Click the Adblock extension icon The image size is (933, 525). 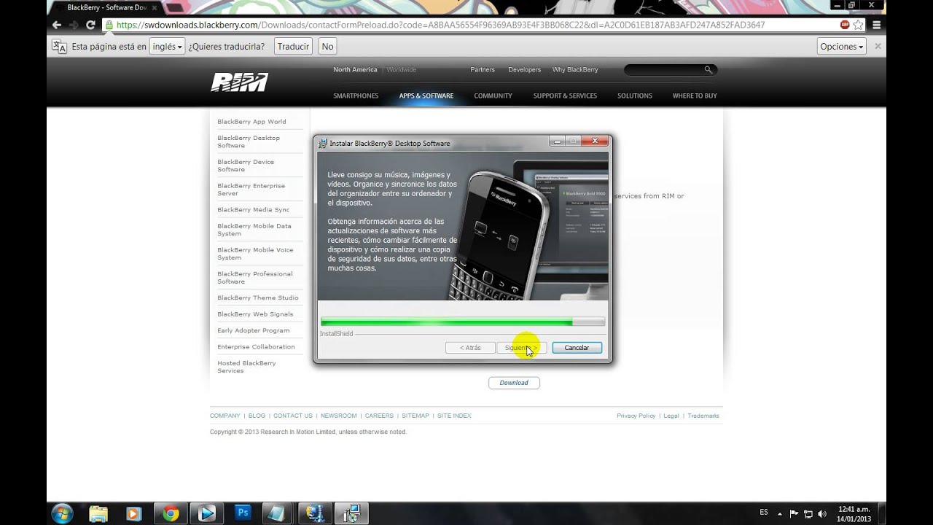click(845, 25)
